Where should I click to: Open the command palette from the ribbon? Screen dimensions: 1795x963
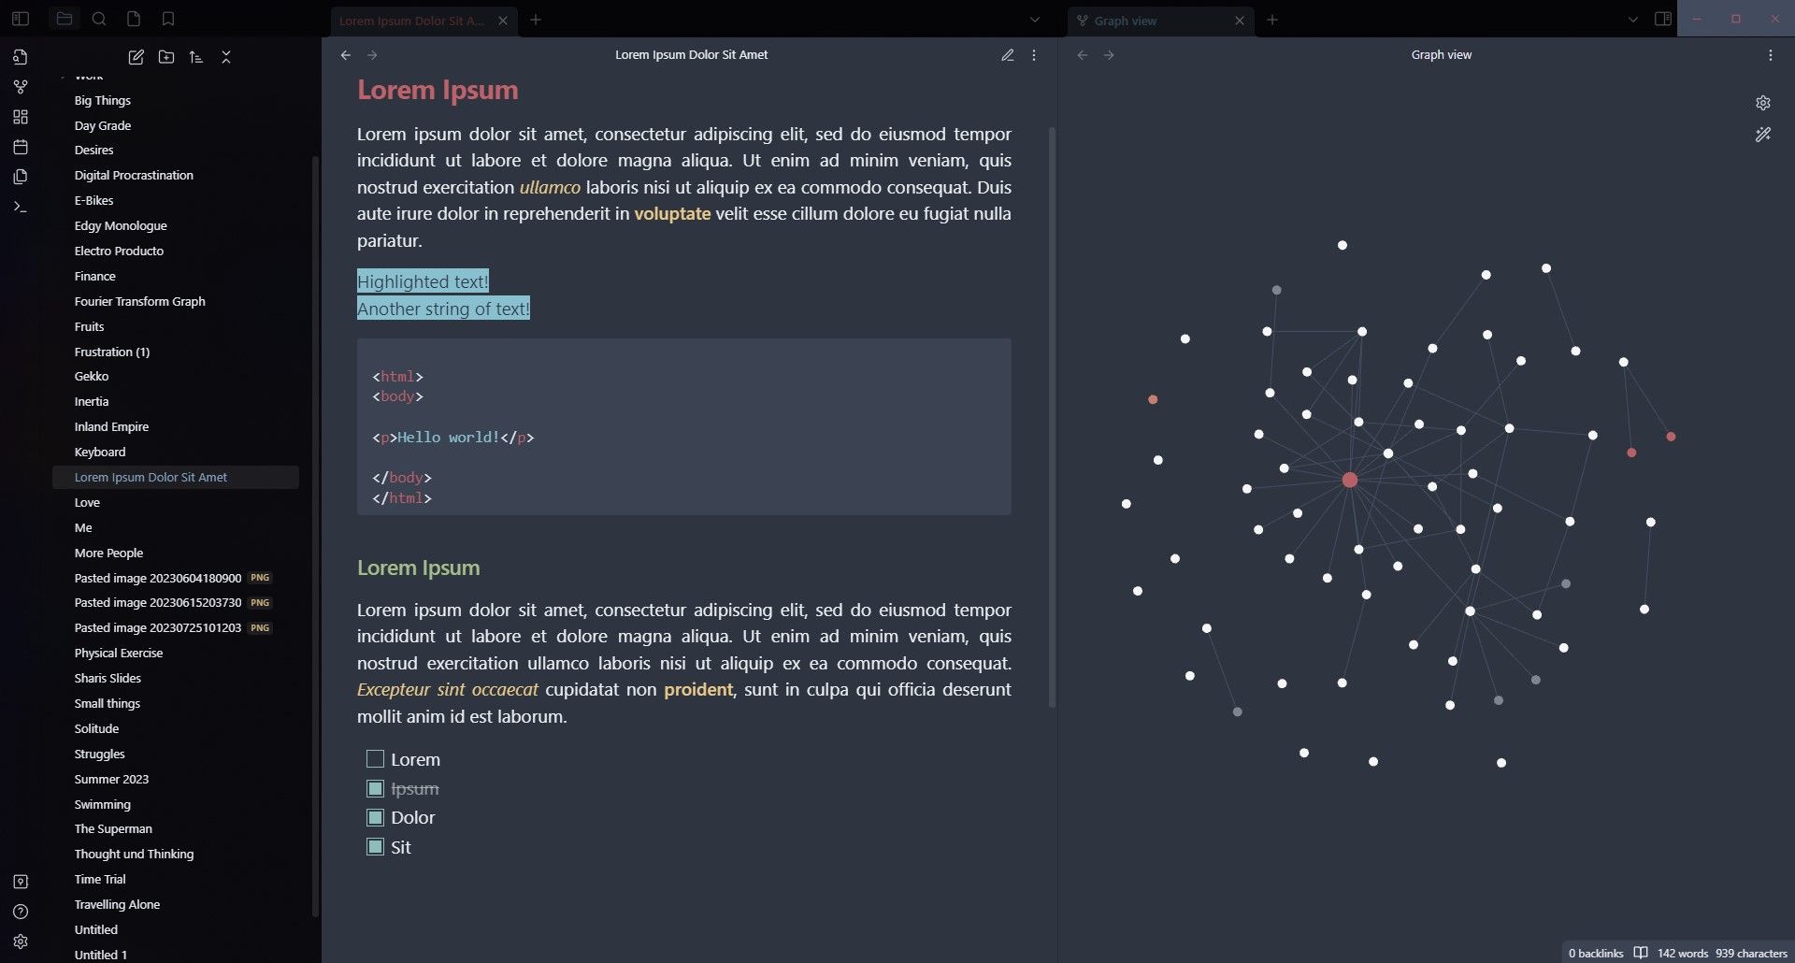click(21, 207)
